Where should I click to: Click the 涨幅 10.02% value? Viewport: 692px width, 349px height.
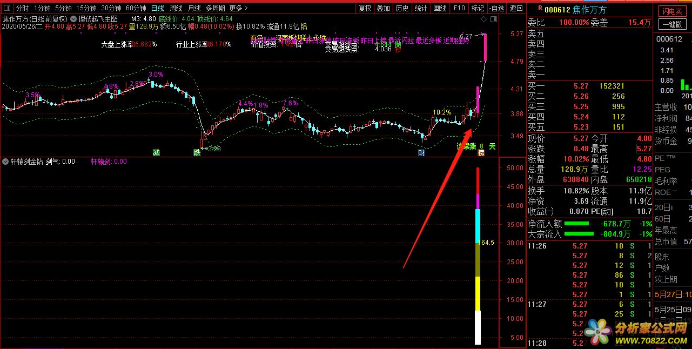577,159
